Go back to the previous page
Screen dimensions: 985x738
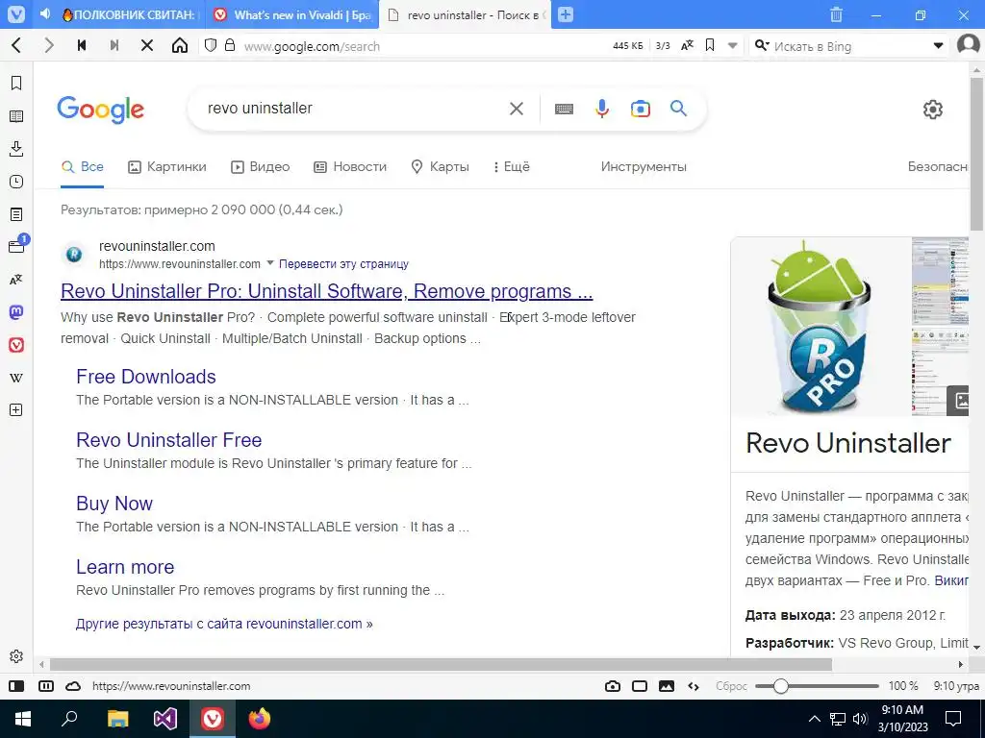(17, 45)
